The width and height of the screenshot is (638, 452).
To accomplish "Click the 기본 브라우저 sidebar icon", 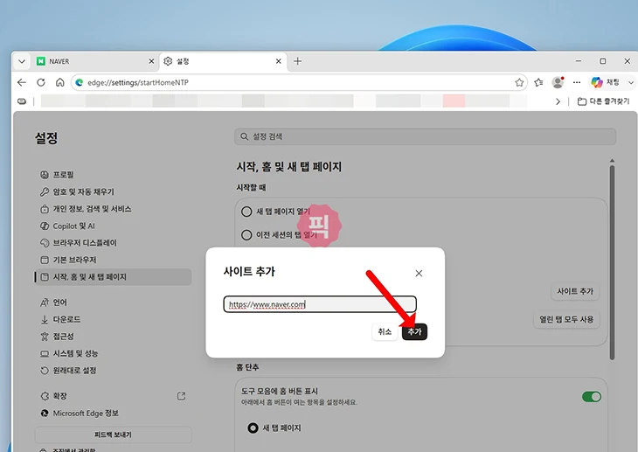I will pyautogui.click(x=45, y=260).
